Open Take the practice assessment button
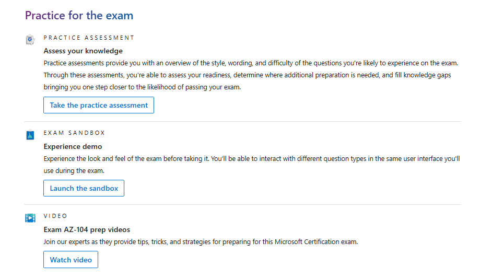The height and width of the screenshot is (277, 492). [99, 105]
